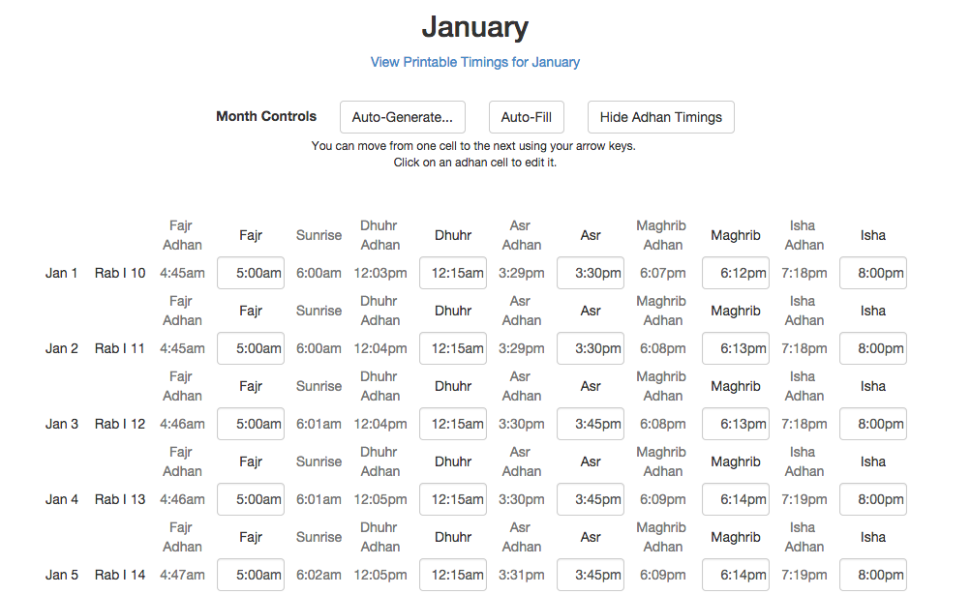
Task: Select Jan 1 Isha 8:00pm field
Action: coord(873,273)
